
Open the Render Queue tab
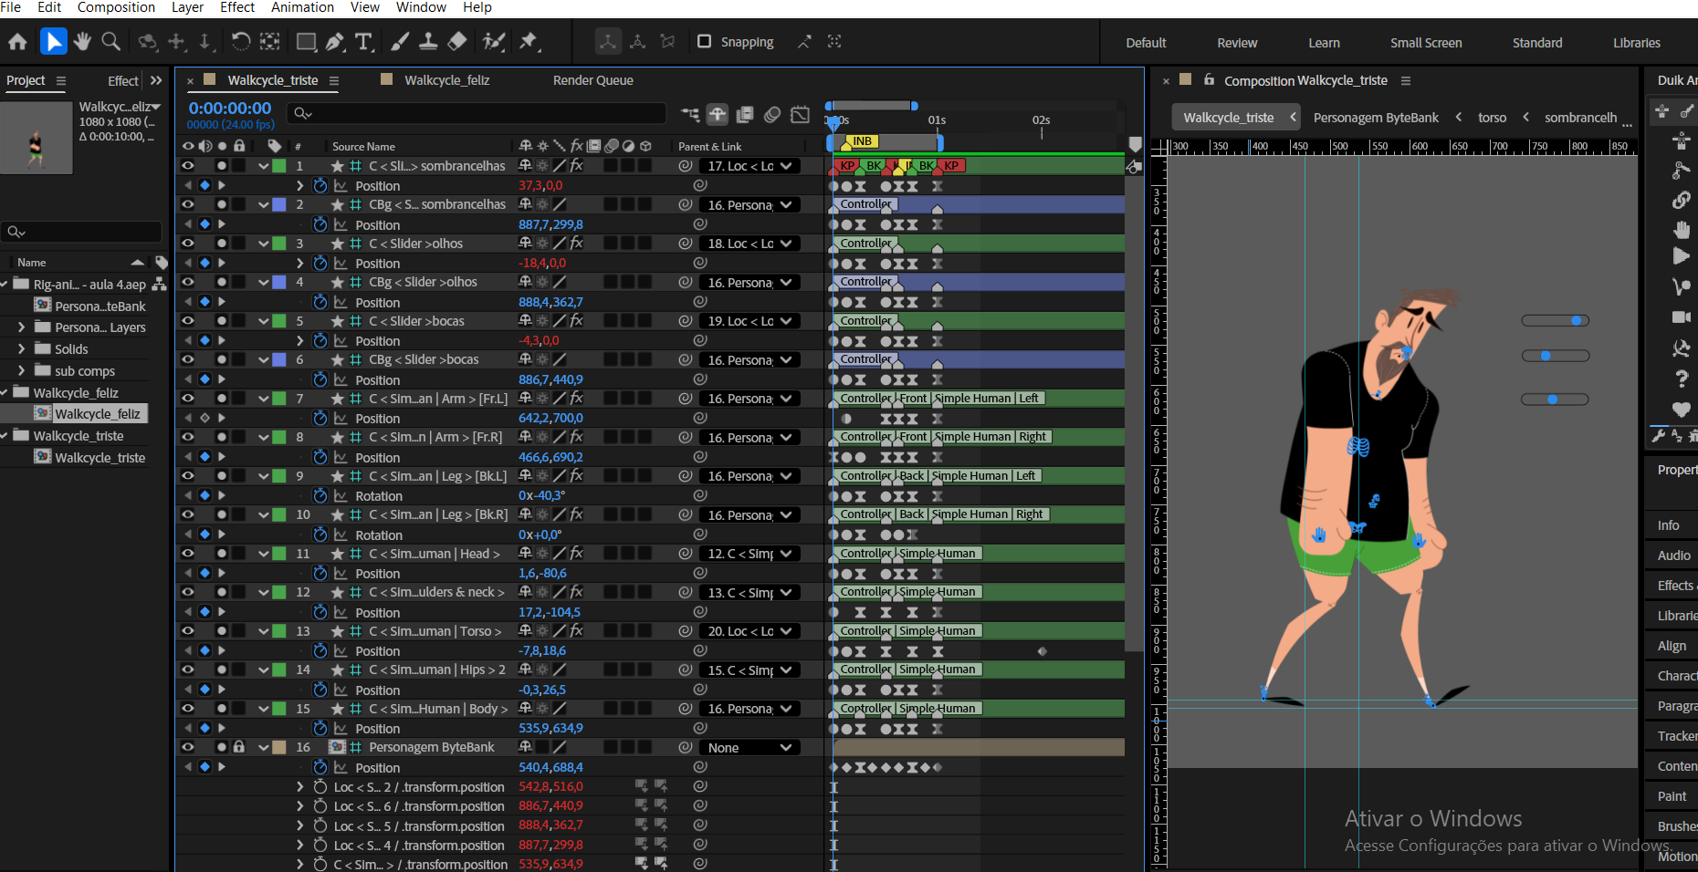coord(592,80)
